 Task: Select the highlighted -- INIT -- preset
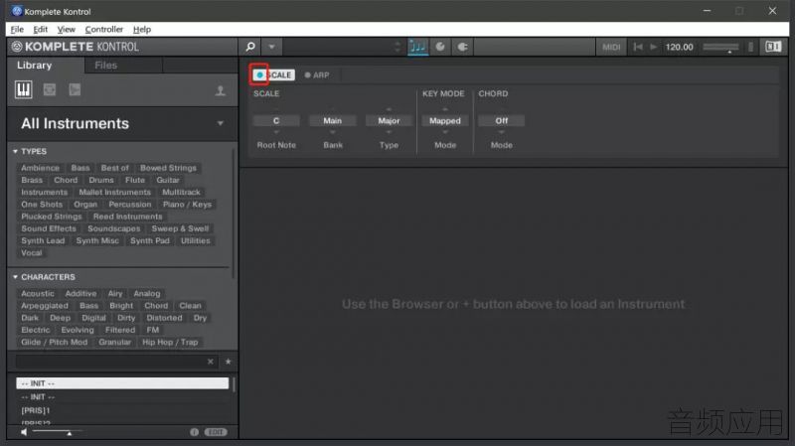pos(122,383)
